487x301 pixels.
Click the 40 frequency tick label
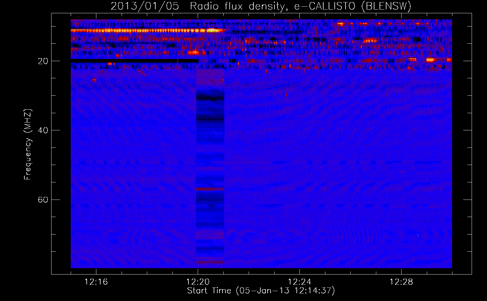[x=43, y=130]
